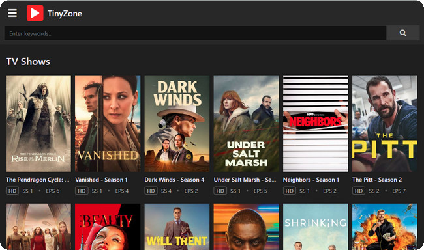
Task: Click the red TinyZone play logo
Action: pyautogui.click(x=35, y=13)
